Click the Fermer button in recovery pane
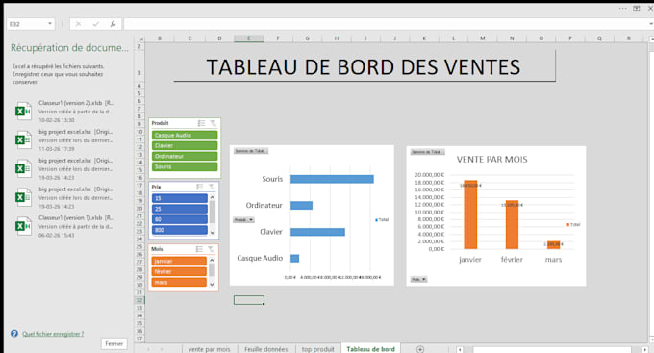654x353 pixels. click(113, 343)
